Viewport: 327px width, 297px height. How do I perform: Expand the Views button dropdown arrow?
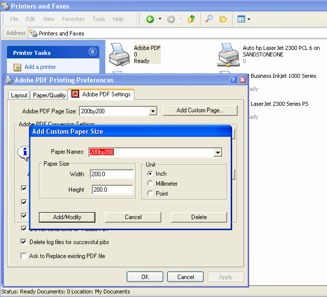pos(249,19)
